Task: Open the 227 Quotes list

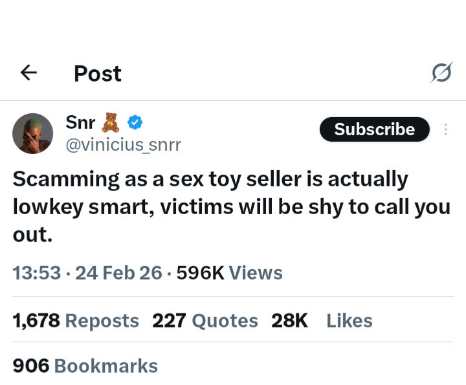Action: (x=205, y=320)
